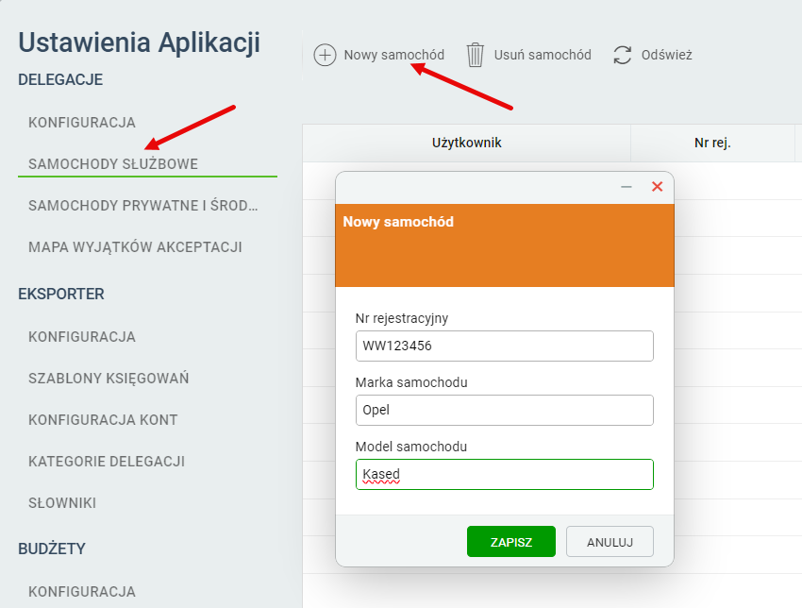Click the trash can icon

476,55
